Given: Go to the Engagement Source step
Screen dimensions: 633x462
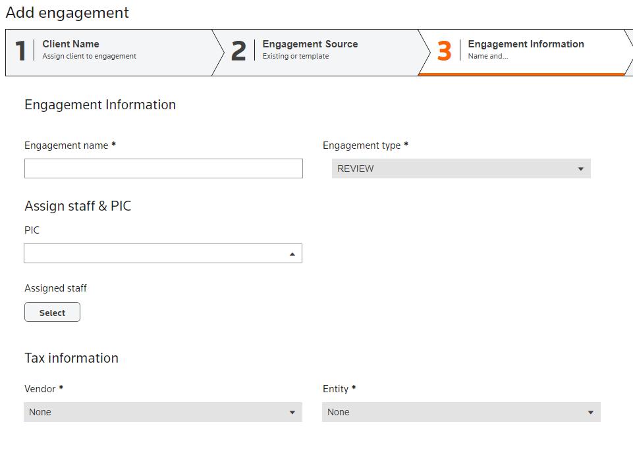Looking at the screenshot, I should click(x=310, y=49).
